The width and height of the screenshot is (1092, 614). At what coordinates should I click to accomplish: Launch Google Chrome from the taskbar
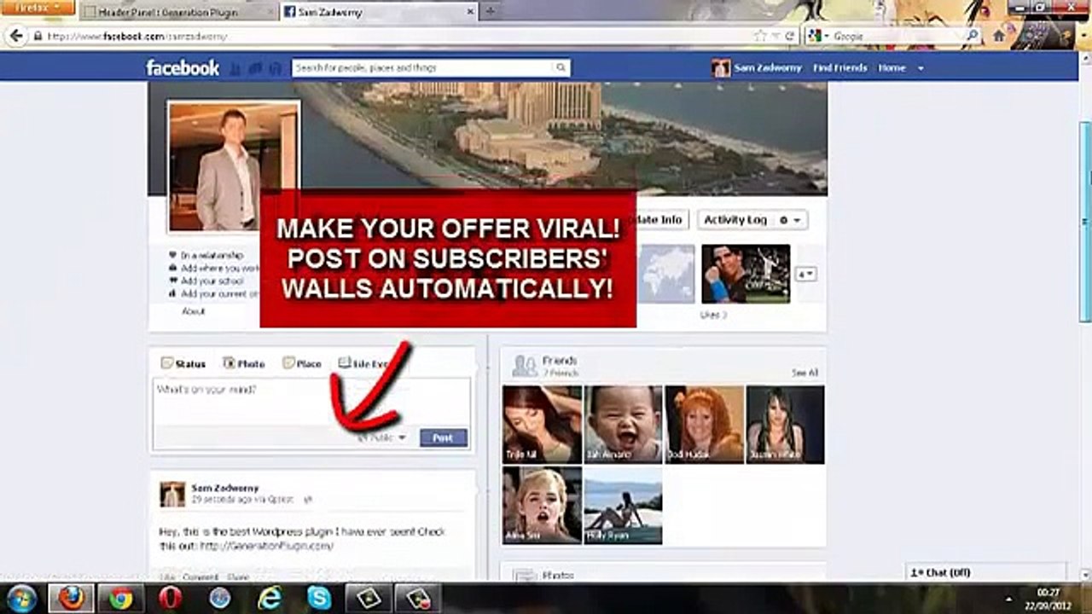(x=120, y=598)
